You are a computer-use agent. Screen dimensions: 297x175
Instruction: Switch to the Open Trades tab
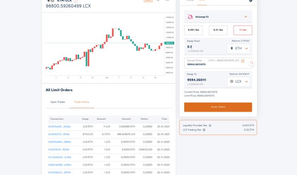pos(58,102)
